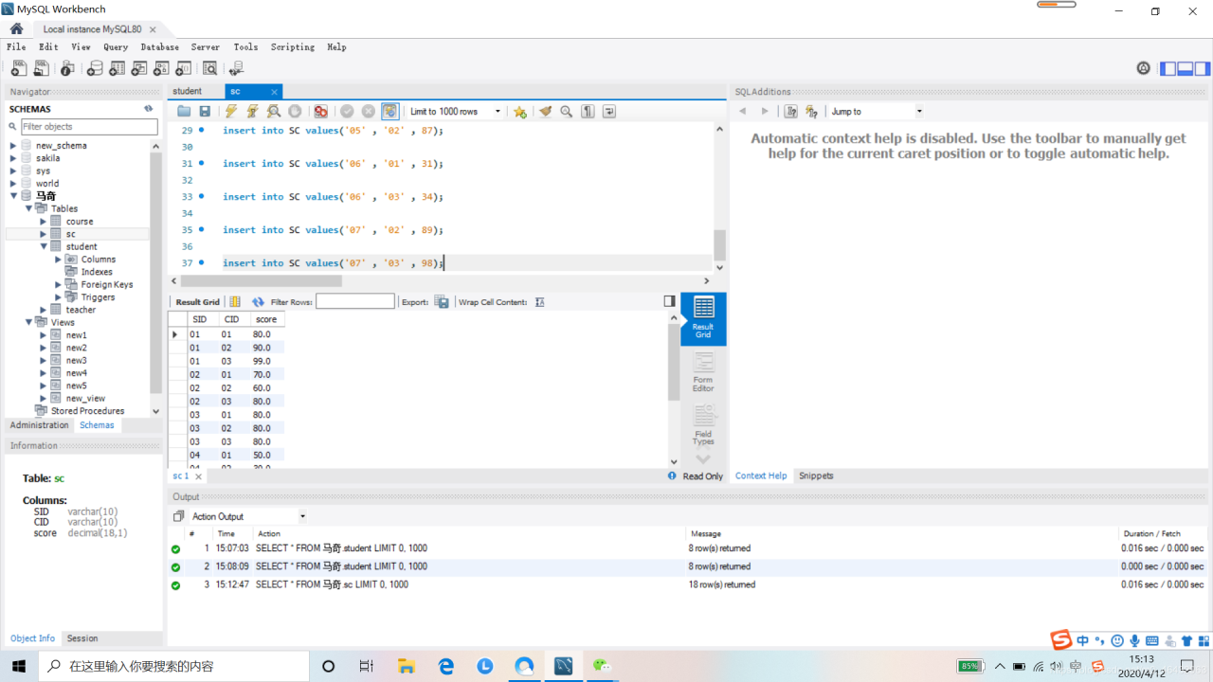Open the Scripting menu
The height and width of the screenshot is (682, 1213).
tap(293, 46)
